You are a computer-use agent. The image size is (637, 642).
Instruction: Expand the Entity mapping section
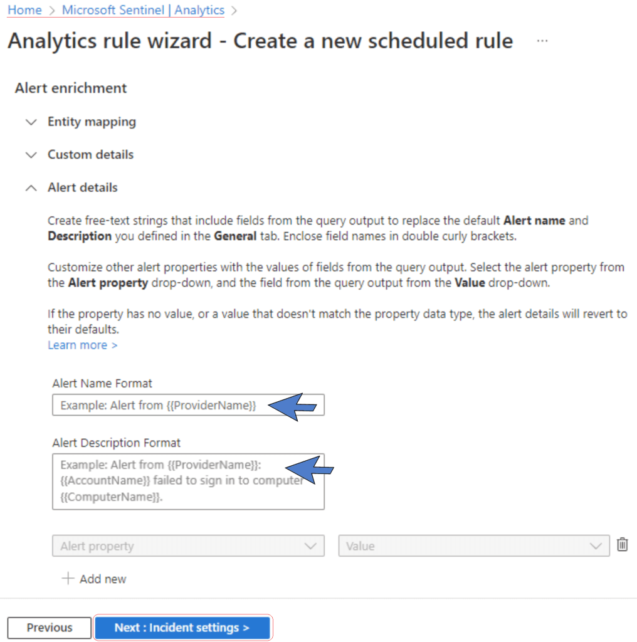[92, 122]
